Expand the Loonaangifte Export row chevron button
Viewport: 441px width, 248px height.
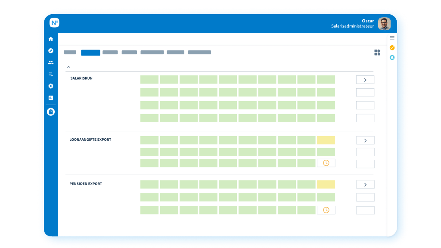click(x=365, y=140)
